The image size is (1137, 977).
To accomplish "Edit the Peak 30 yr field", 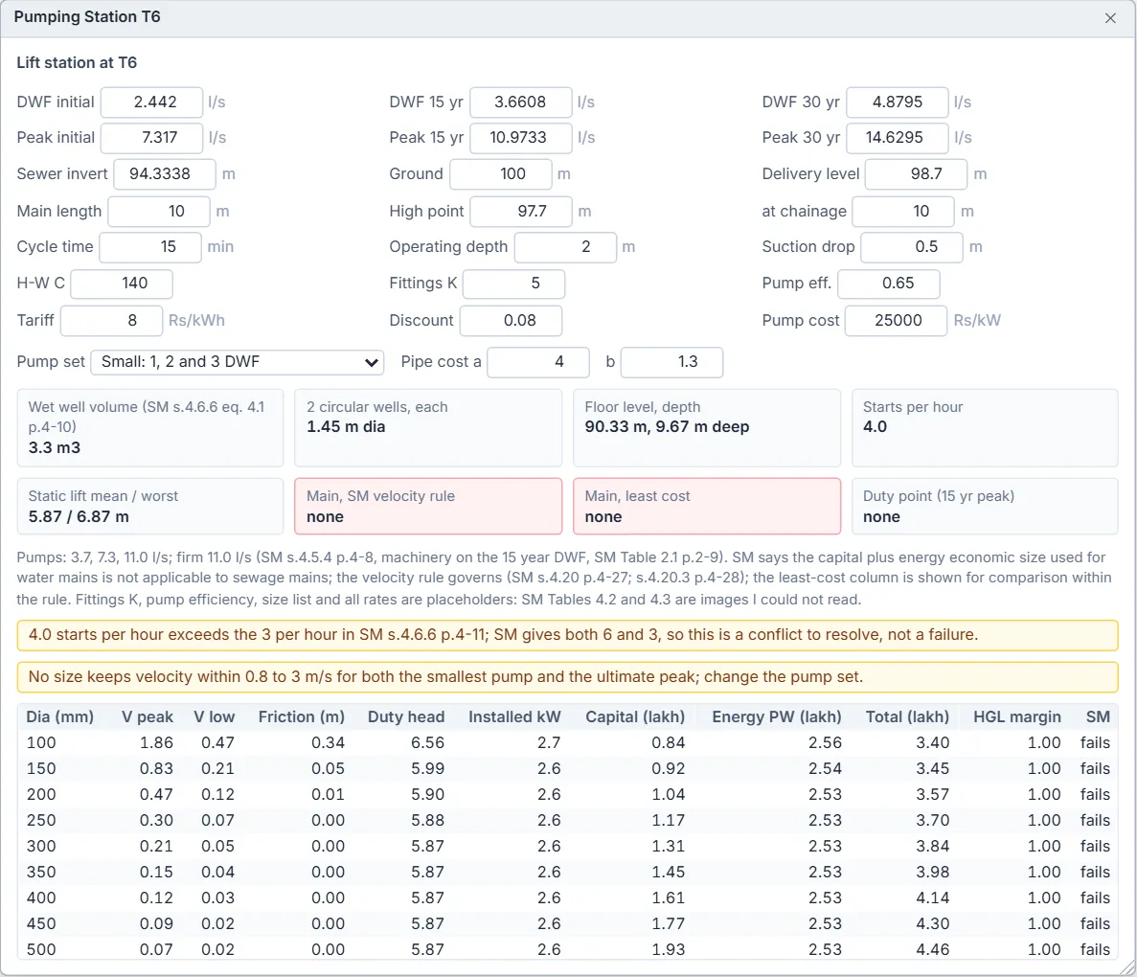I will click(x=898, y=138).
